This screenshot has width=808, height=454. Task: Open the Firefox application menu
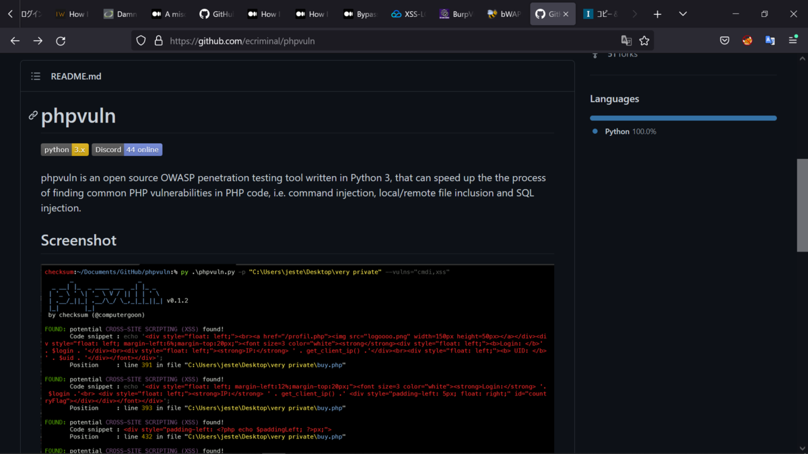793,41
